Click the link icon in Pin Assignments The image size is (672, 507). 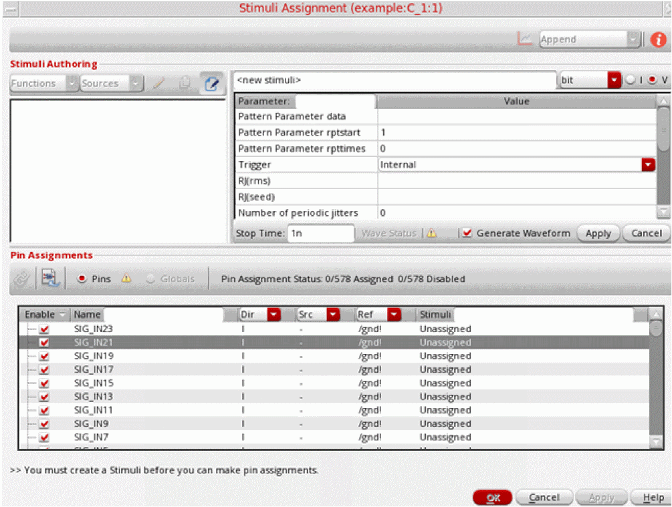point(21,279)
